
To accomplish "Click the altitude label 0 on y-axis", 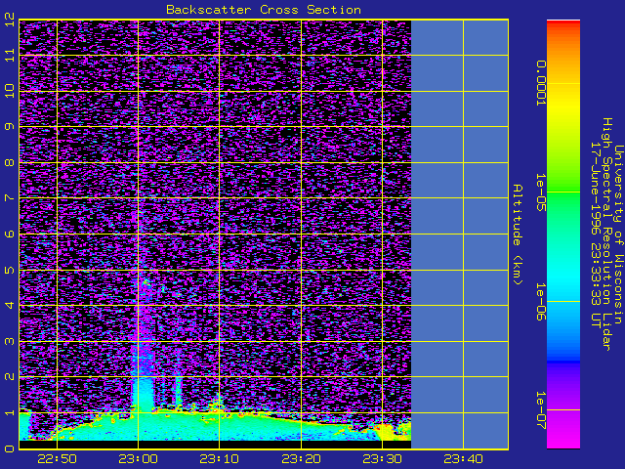I will [x=10, y=448].
